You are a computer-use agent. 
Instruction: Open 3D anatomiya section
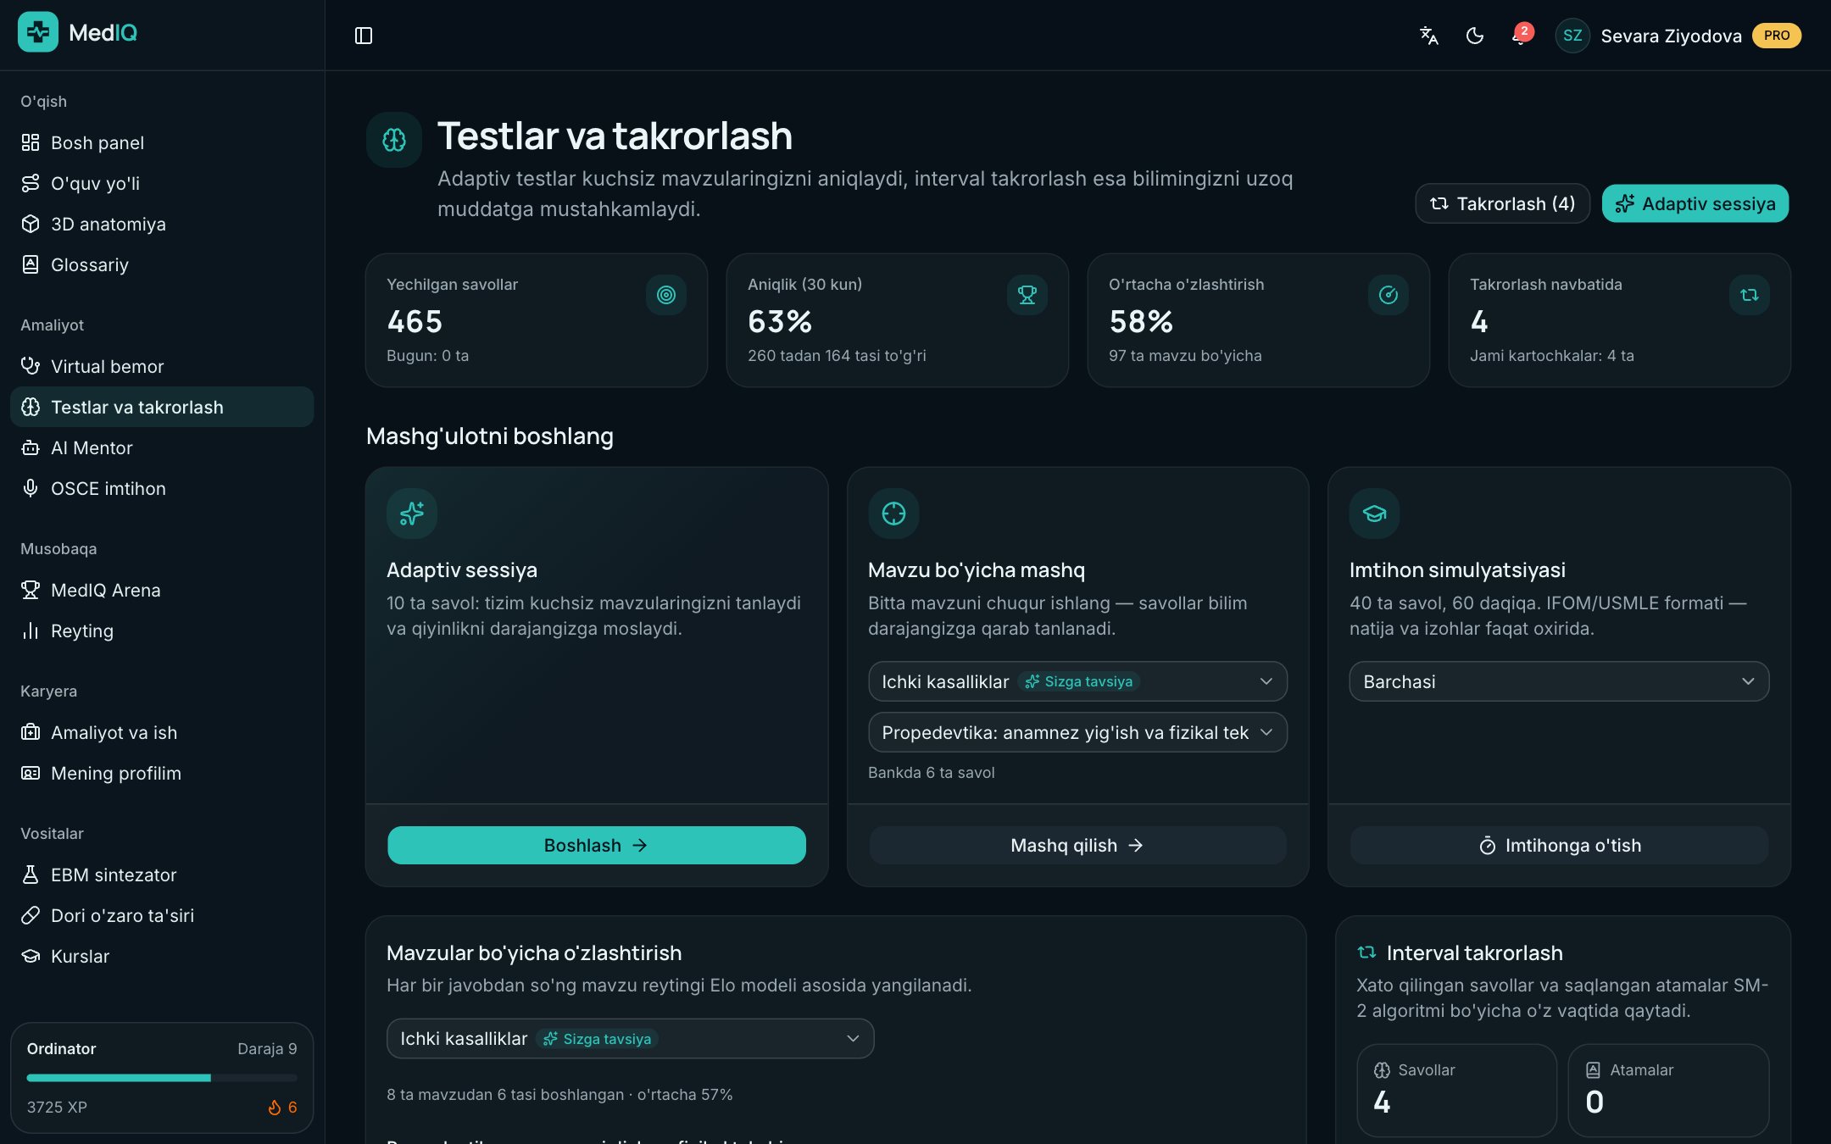[162, 224]
